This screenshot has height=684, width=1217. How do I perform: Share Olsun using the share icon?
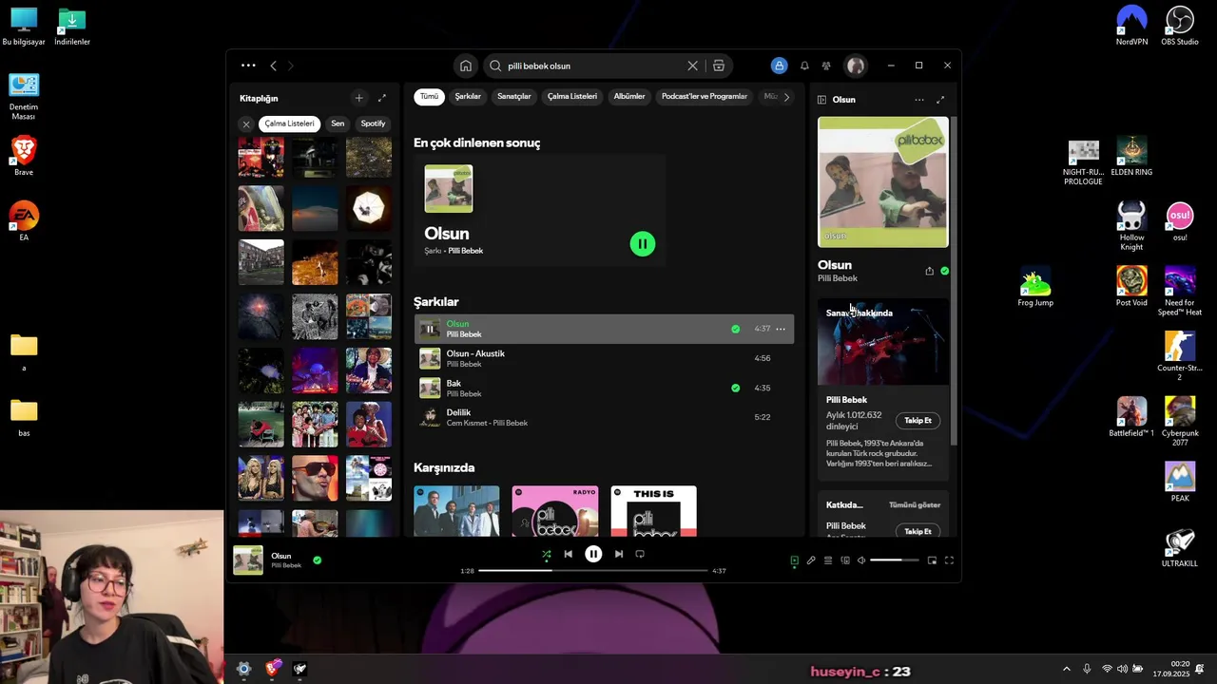pos(929,271)
